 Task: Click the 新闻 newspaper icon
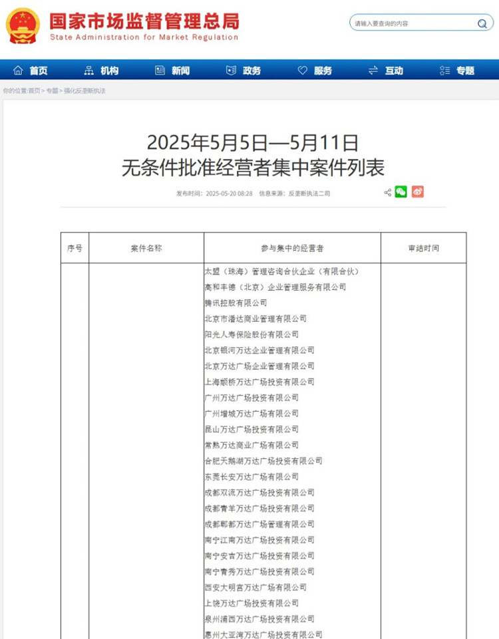coord(160,70)
